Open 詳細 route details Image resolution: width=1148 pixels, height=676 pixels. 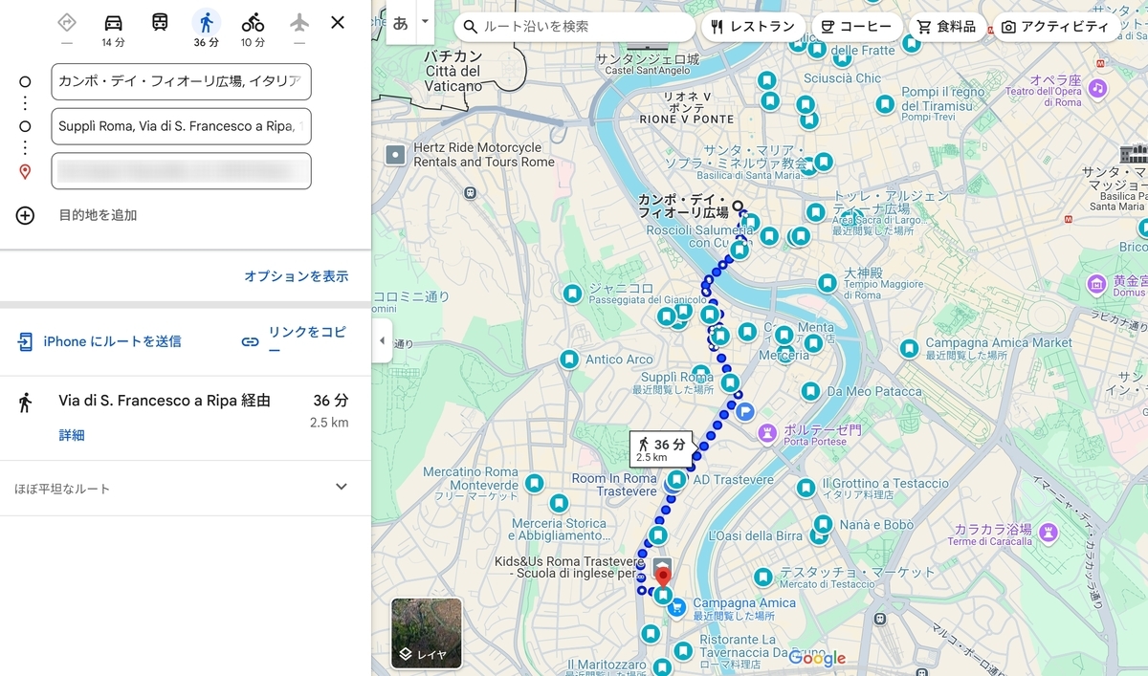(x=72, y=435)
